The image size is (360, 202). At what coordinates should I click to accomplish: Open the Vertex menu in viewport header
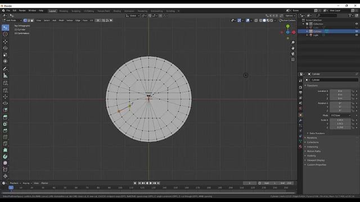70,20
